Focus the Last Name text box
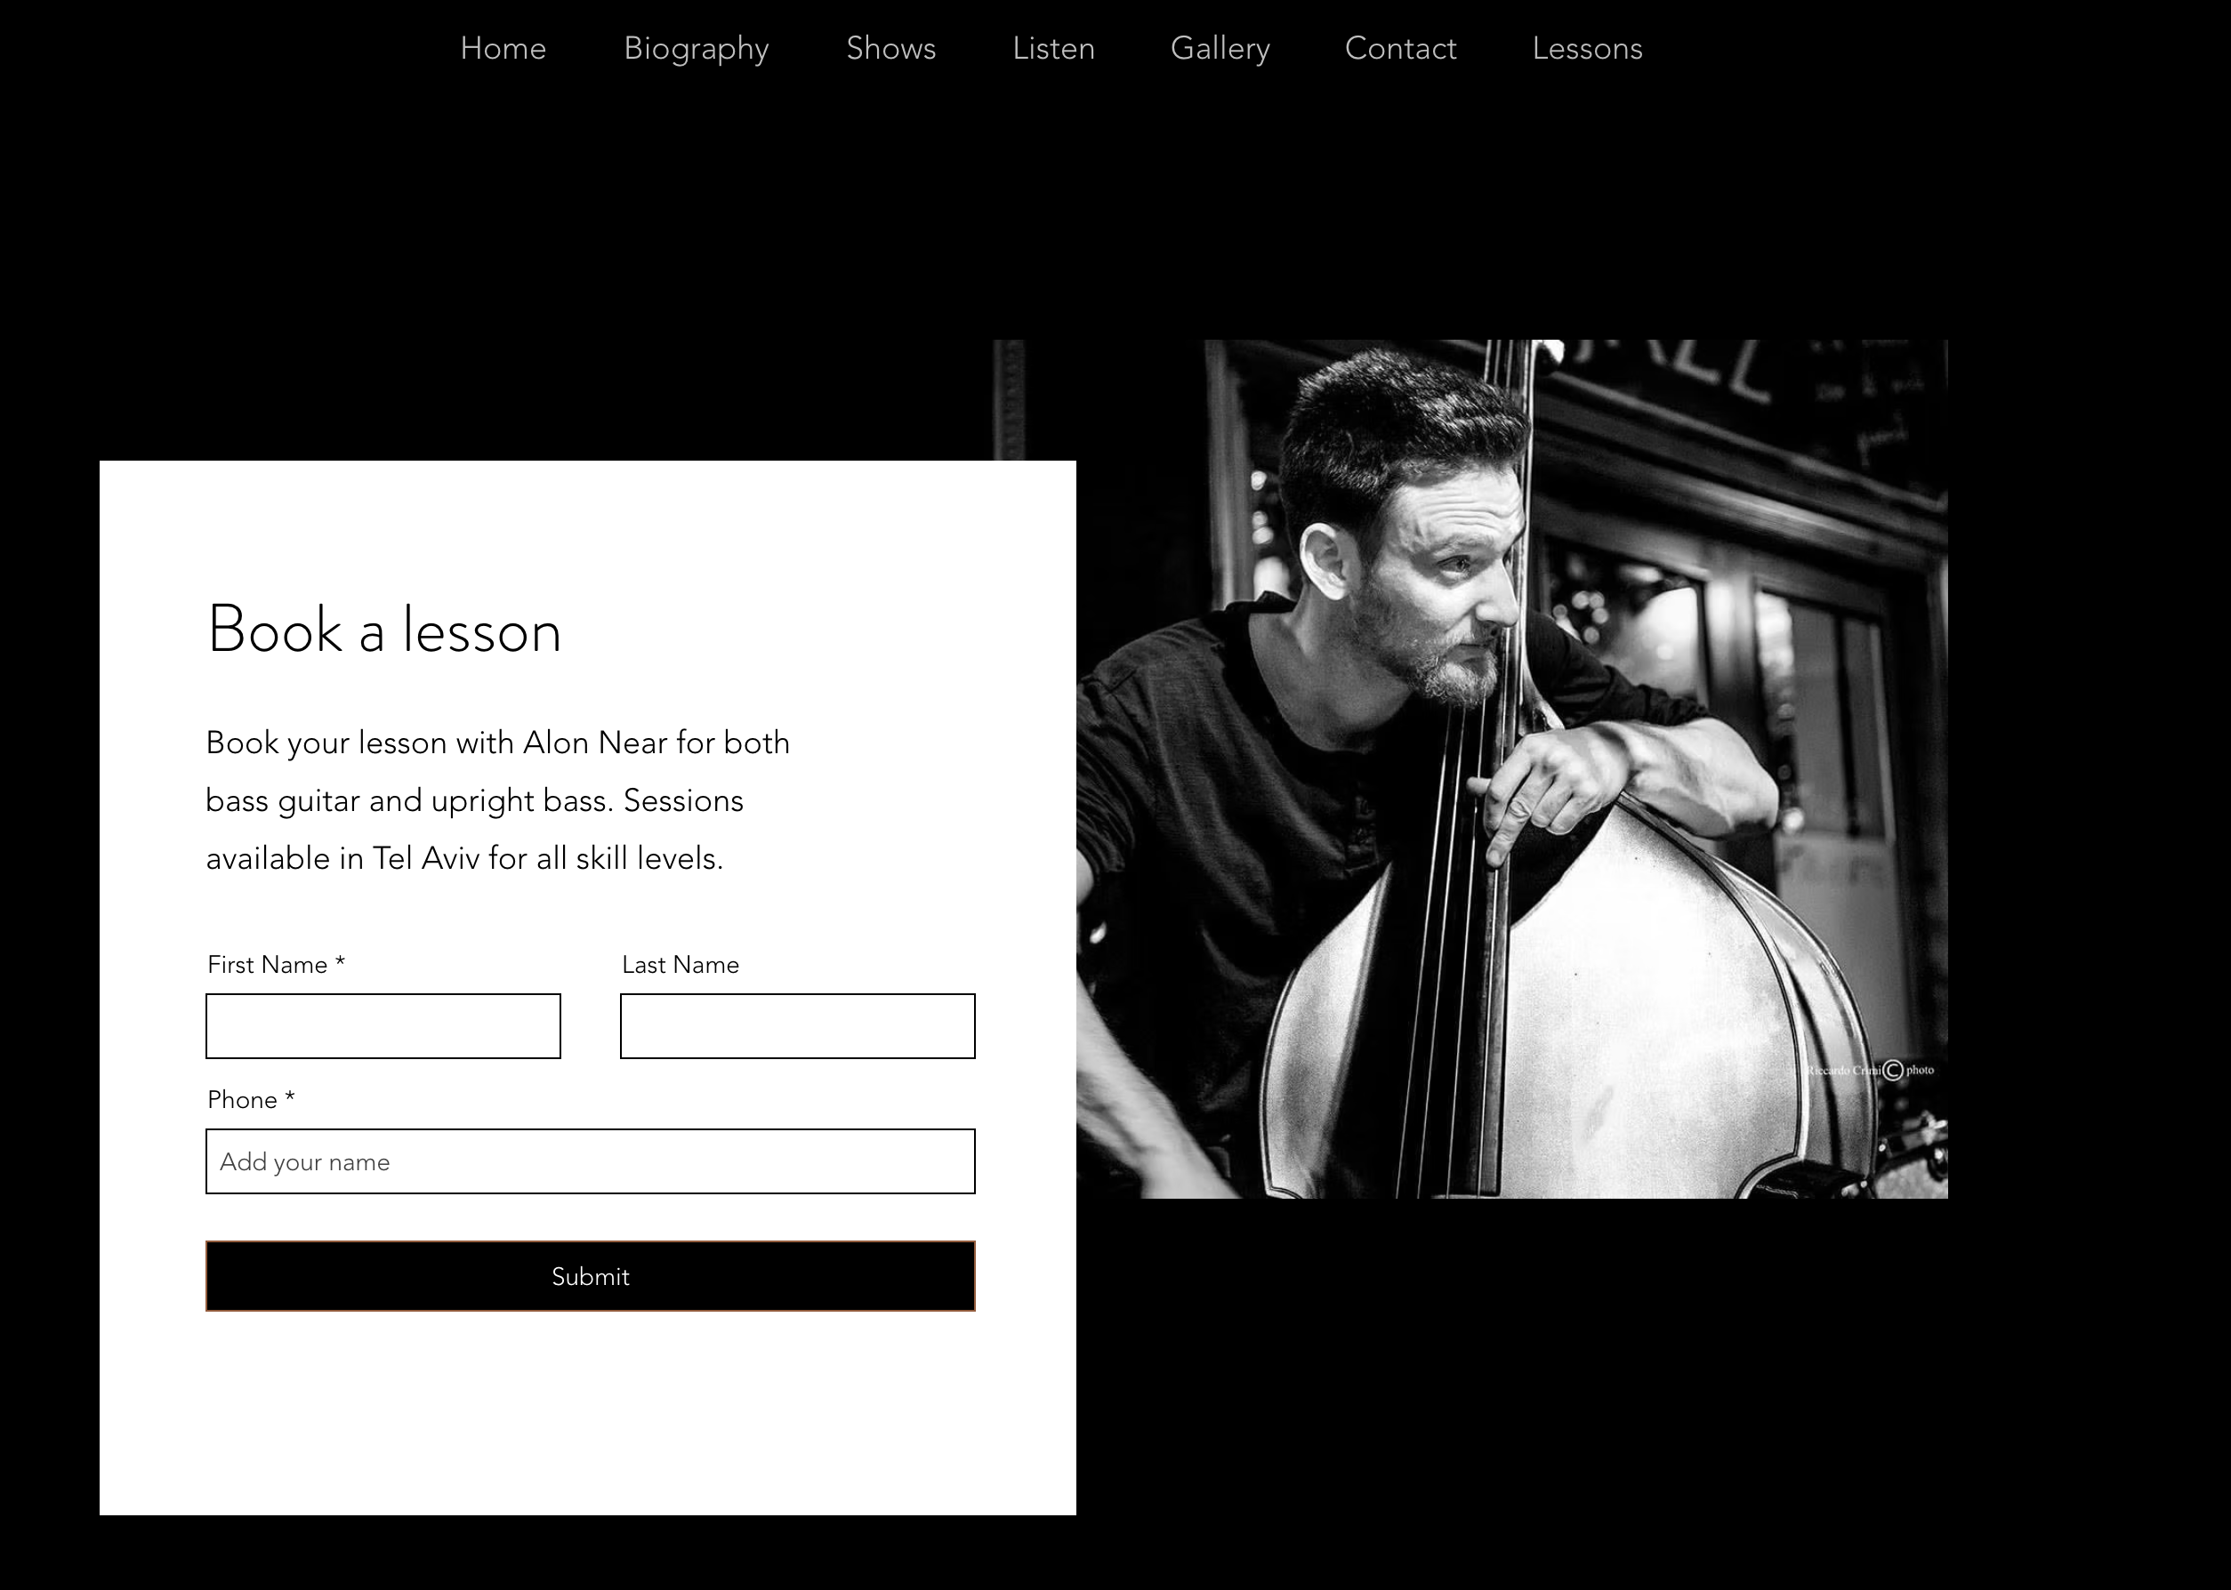The width and height of the screenshot is (2231, 1590). point(797,1026)
